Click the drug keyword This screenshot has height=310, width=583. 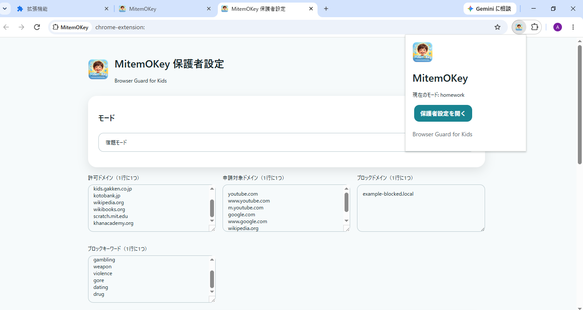pyautogui.click(x=99, y=294)
